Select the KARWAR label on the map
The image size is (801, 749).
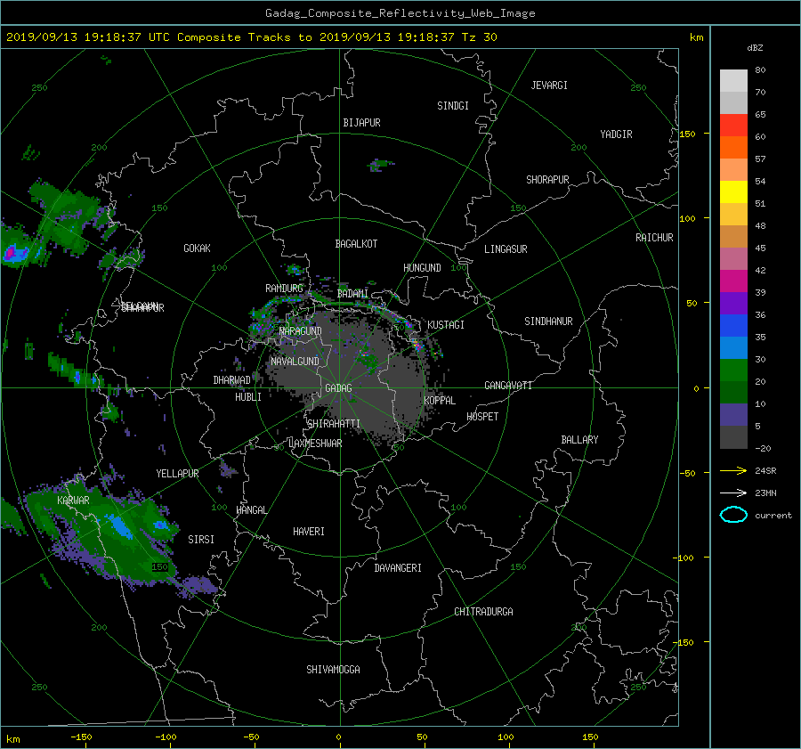[x=73, y=501]
